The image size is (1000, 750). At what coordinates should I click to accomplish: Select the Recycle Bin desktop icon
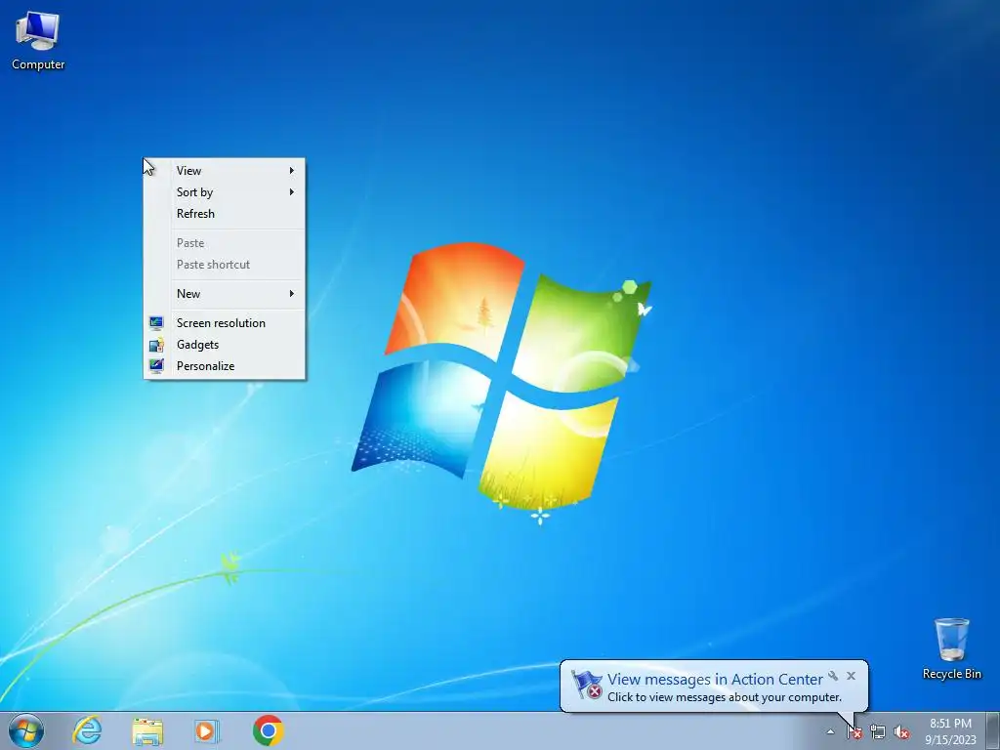click(951, 648)
